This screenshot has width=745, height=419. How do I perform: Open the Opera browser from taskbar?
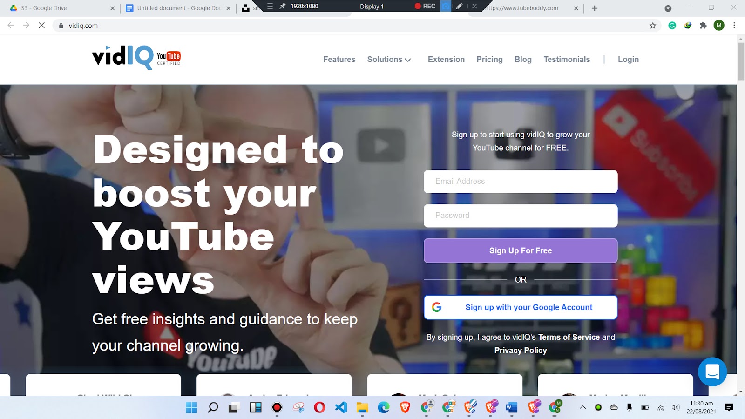coord(319,408)
